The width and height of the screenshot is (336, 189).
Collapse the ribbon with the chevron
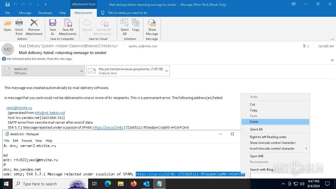[x=332, y=39]
